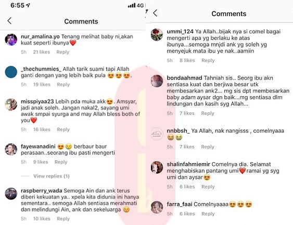Open username fayewanadini profile

[x=38, y=147]
